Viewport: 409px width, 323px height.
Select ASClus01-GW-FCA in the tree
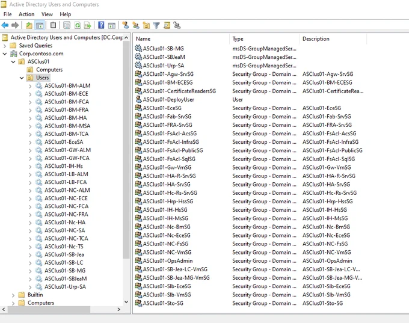(67, 158)
